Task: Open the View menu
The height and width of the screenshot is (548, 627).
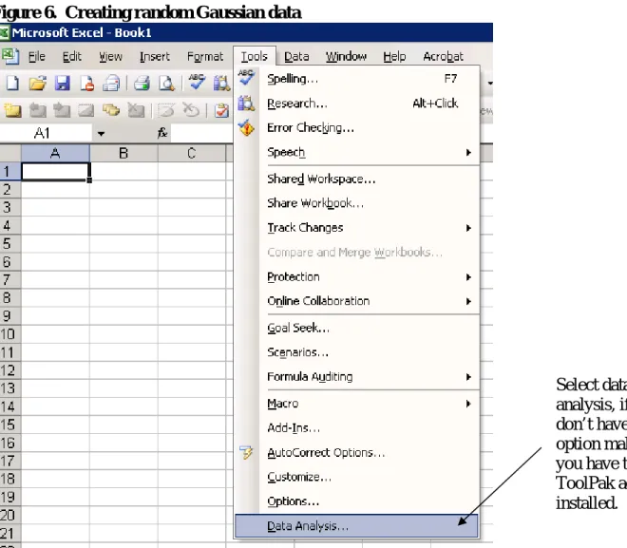Action: (110, 57)
